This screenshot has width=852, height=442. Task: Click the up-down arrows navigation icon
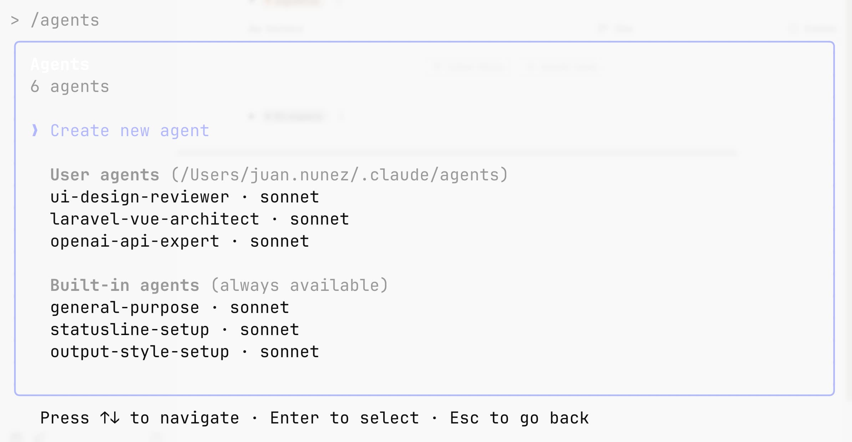110,418
